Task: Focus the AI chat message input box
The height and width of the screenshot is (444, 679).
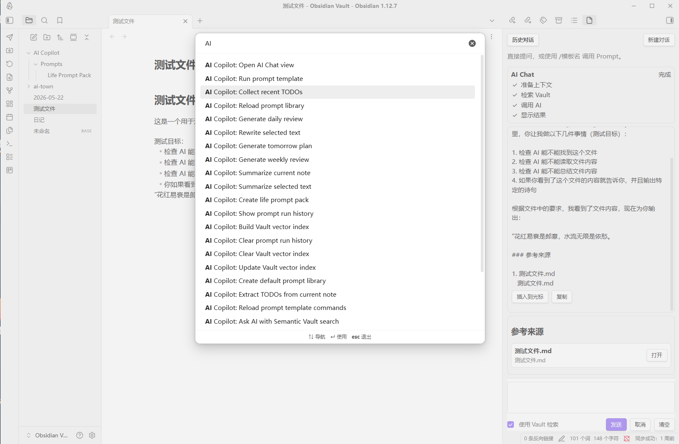Action: click(591, 398)
